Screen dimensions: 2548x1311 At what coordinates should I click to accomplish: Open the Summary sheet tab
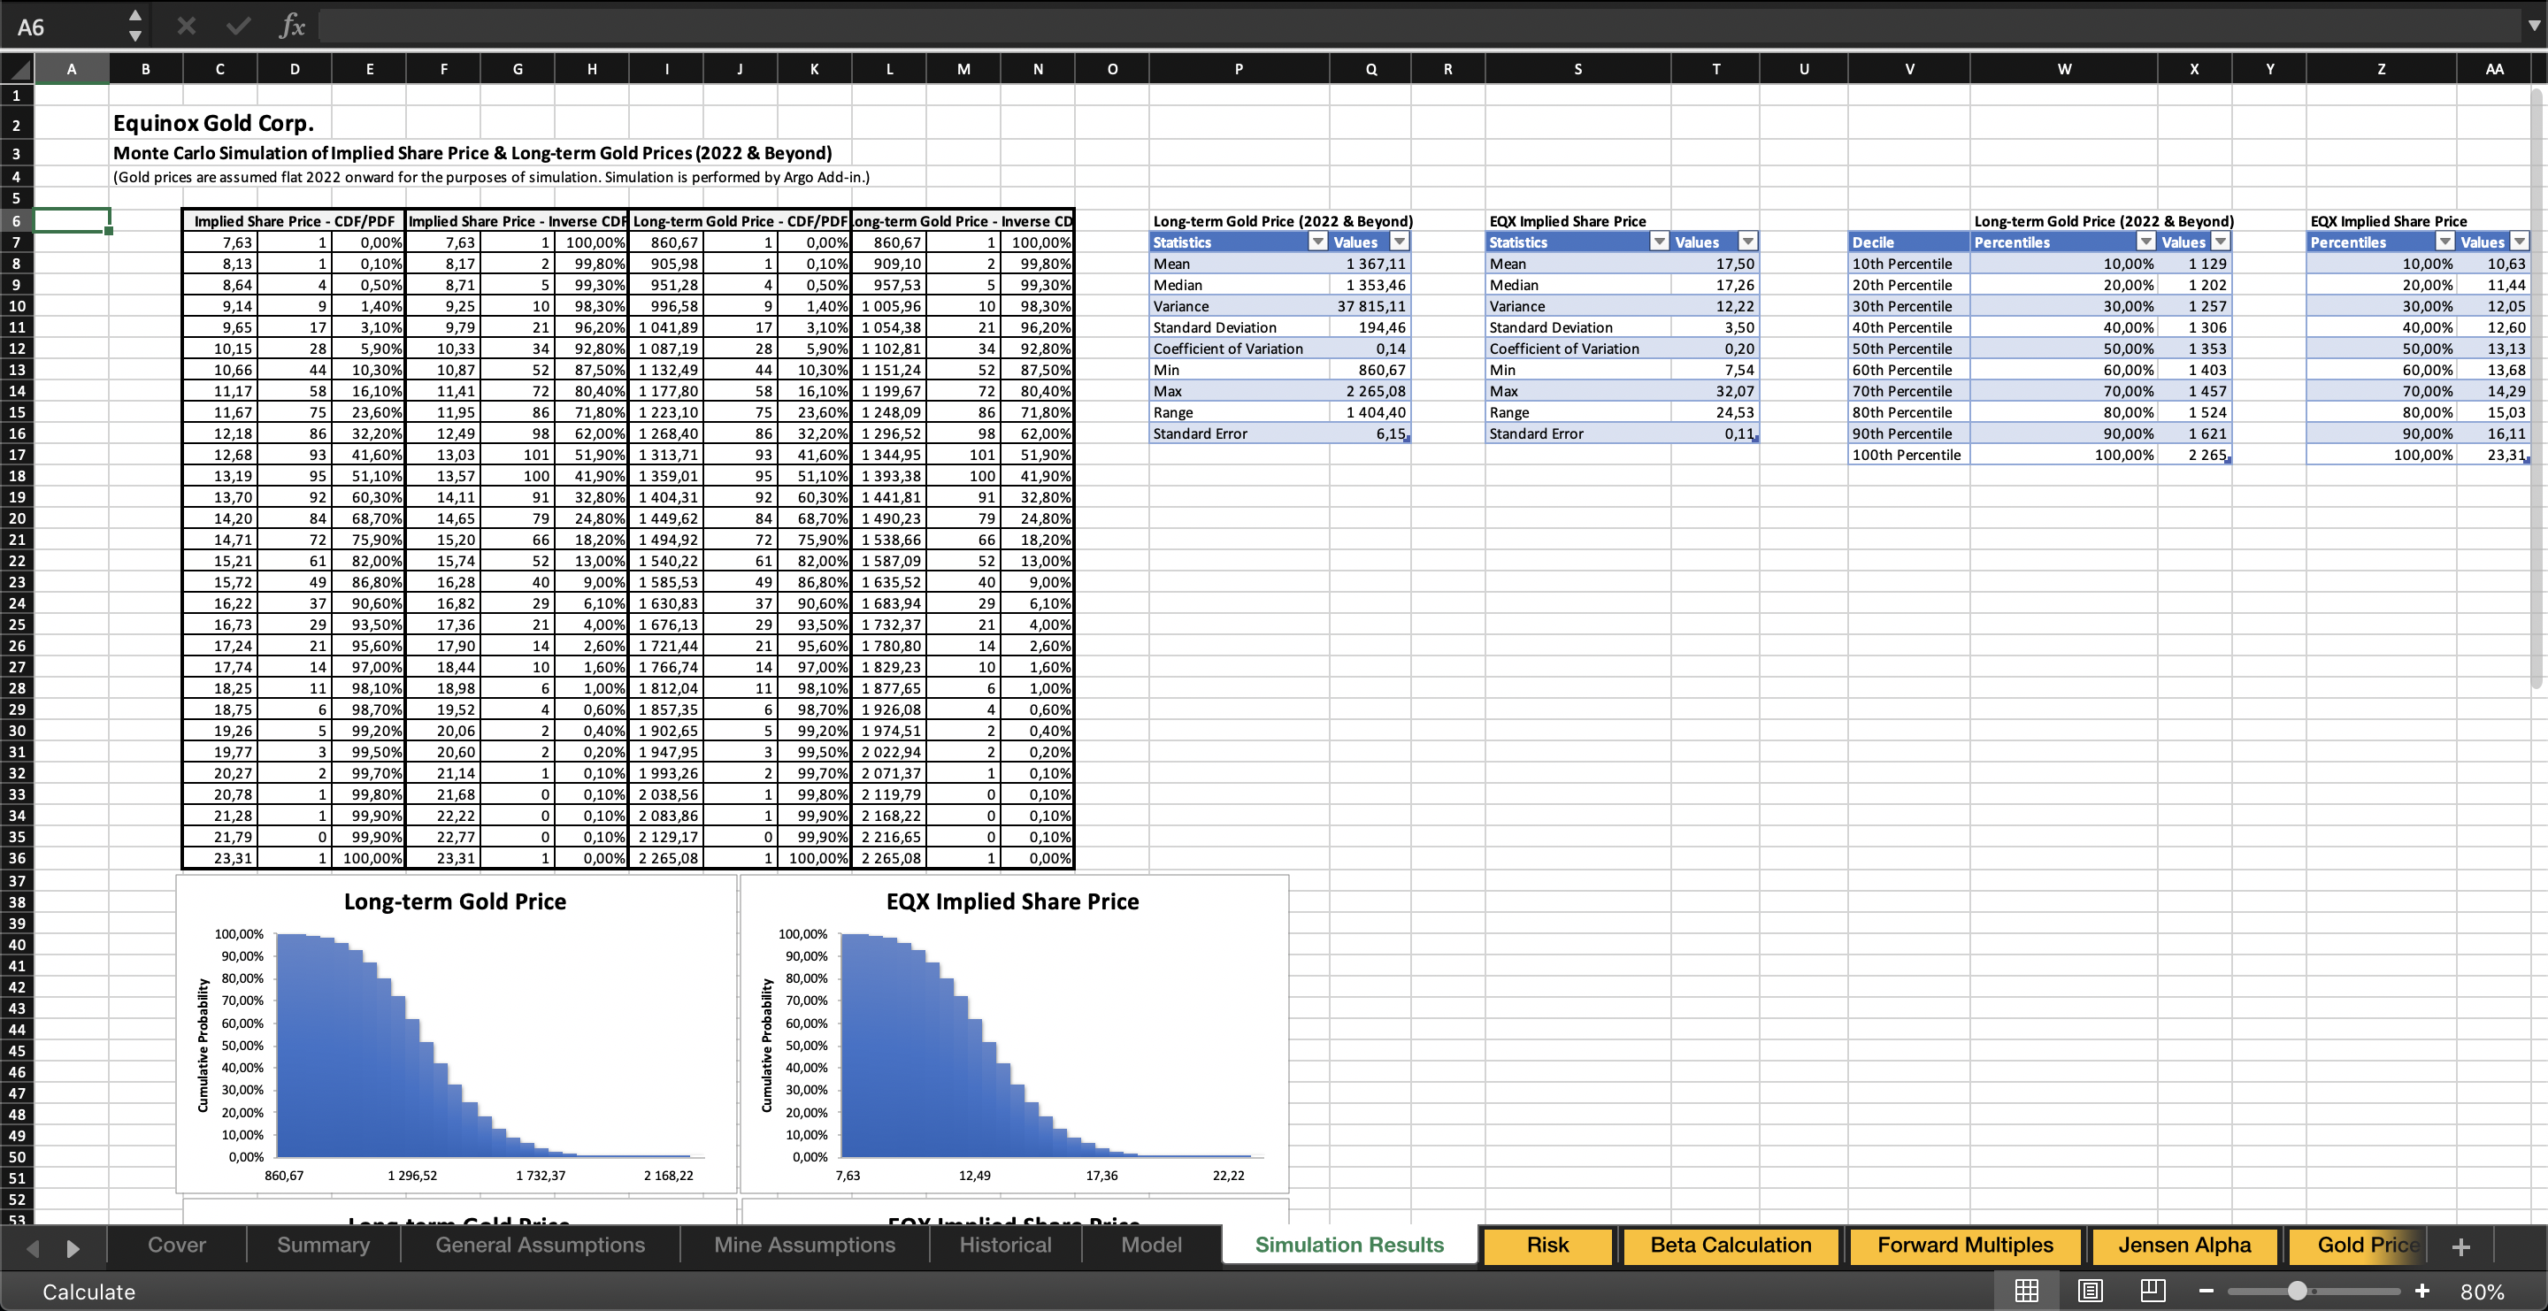coord(324,1245)
